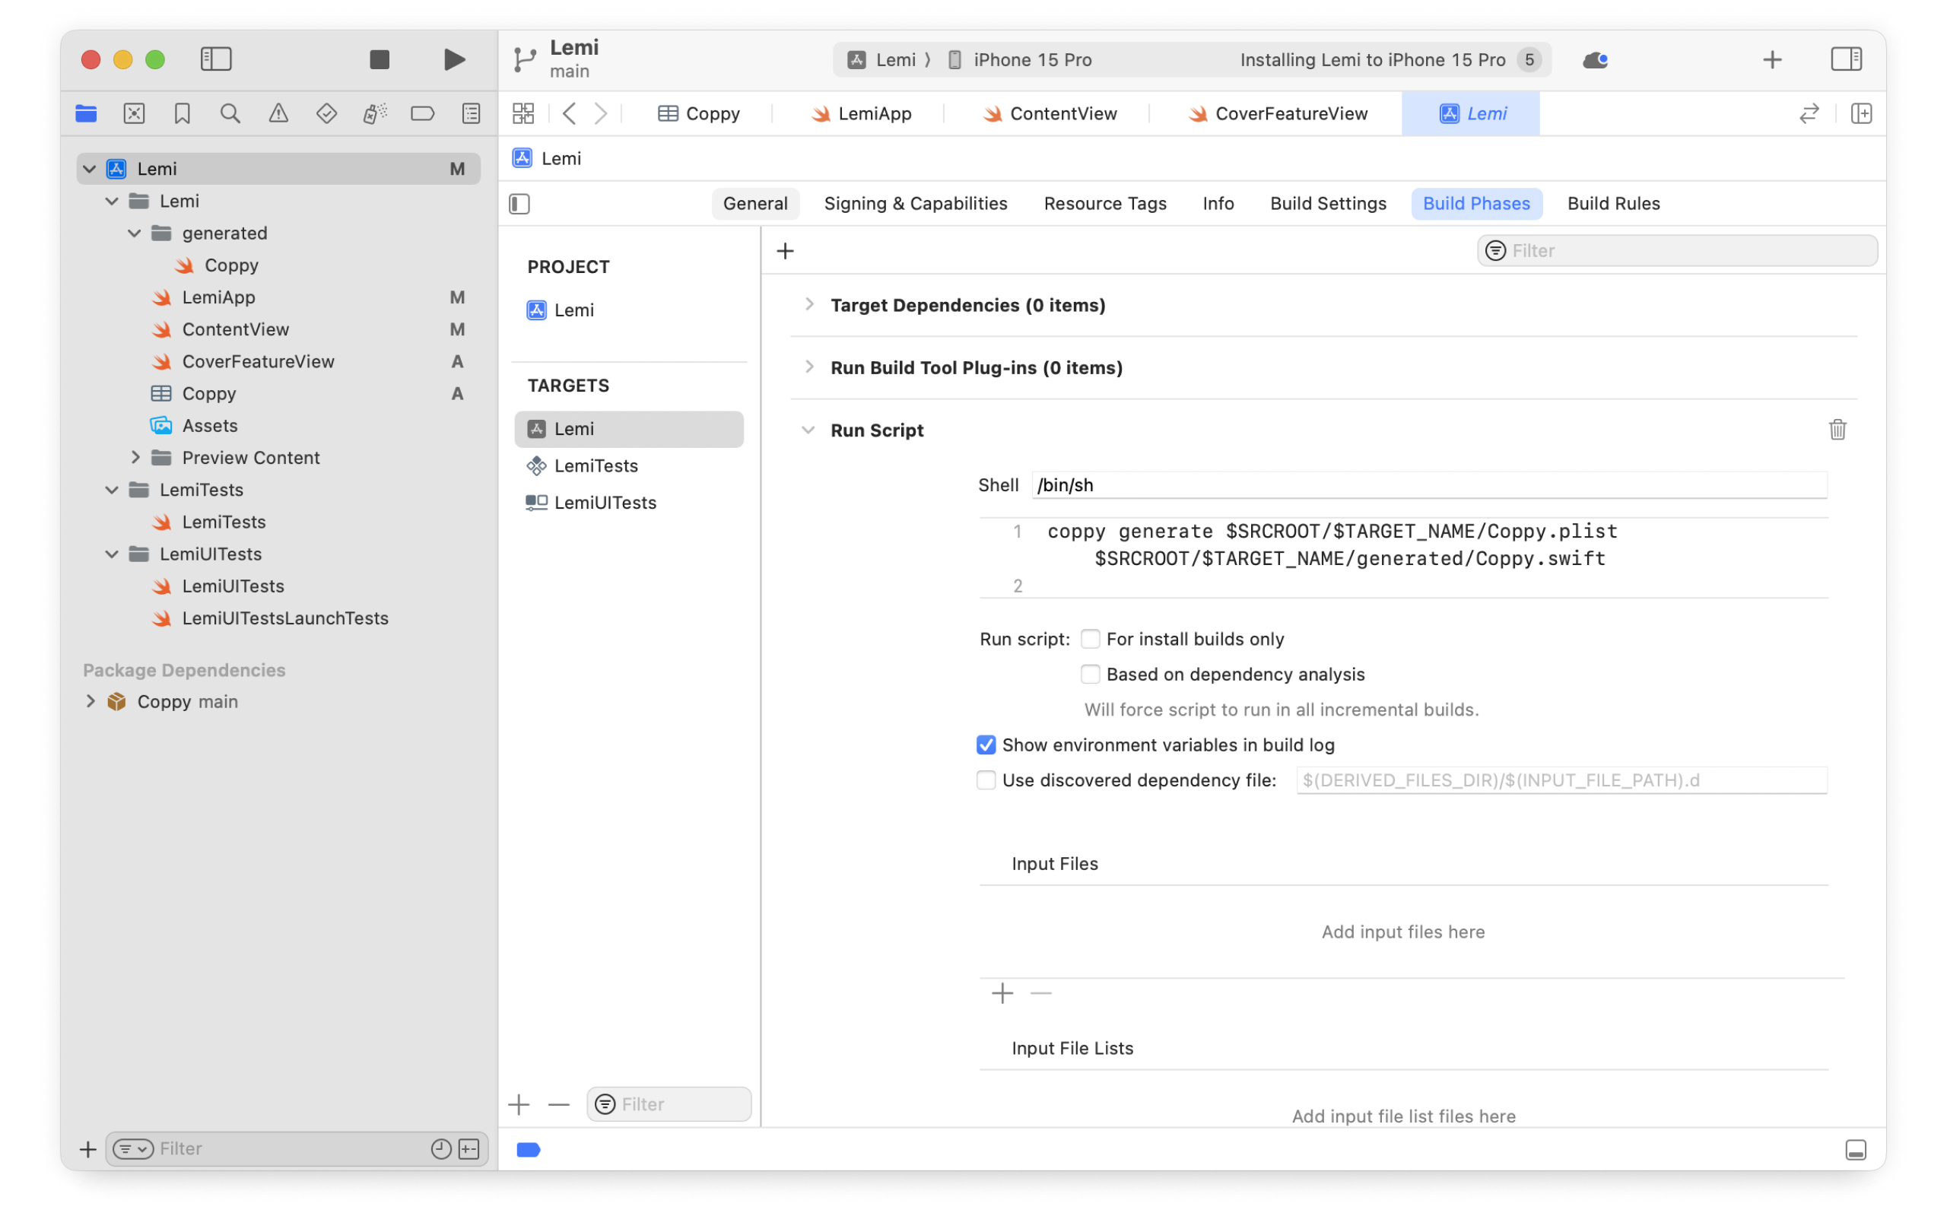The image size is (1947, 1232).
Task: Stop the running build
Action: point(379,59)
